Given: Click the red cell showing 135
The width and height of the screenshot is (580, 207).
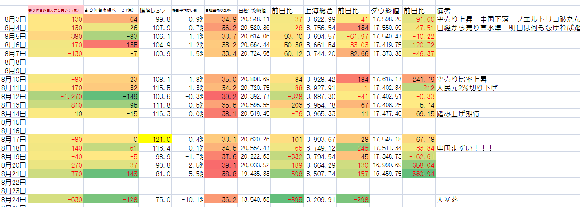Looking at the screenshot, I should pyautogui.click(x=111, y=45).
